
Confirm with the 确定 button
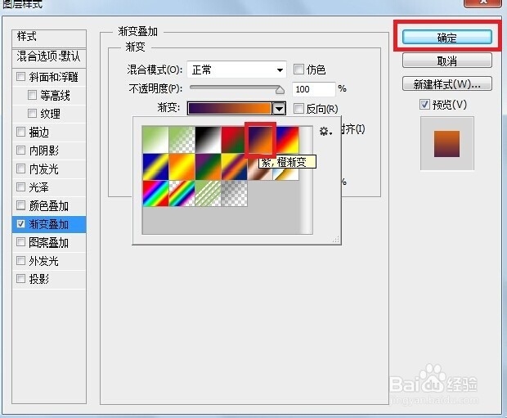click(447, 37)
